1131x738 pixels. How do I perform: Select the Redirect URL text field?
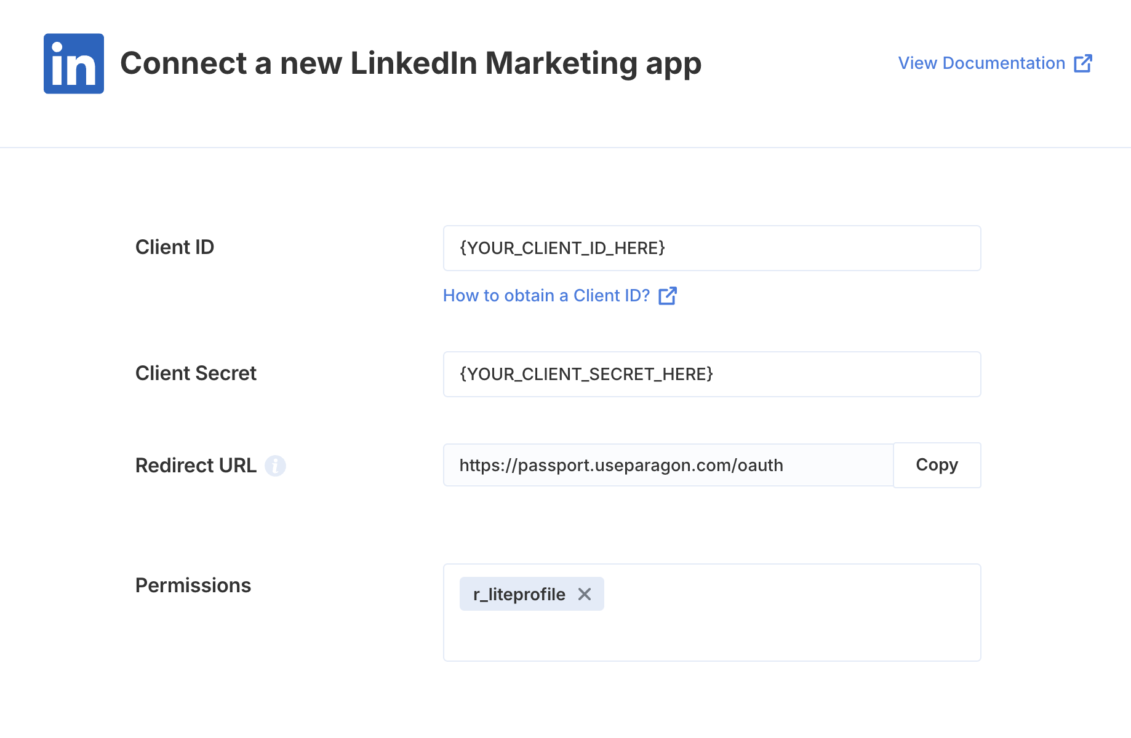click(x=668, y=465)
